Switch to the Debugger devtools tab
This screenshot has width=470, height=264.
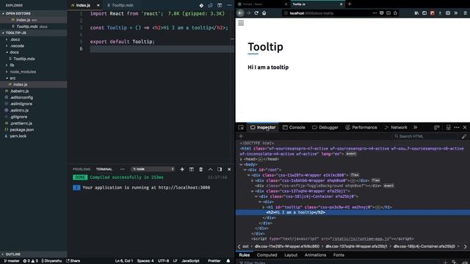(x=325, y=128)
